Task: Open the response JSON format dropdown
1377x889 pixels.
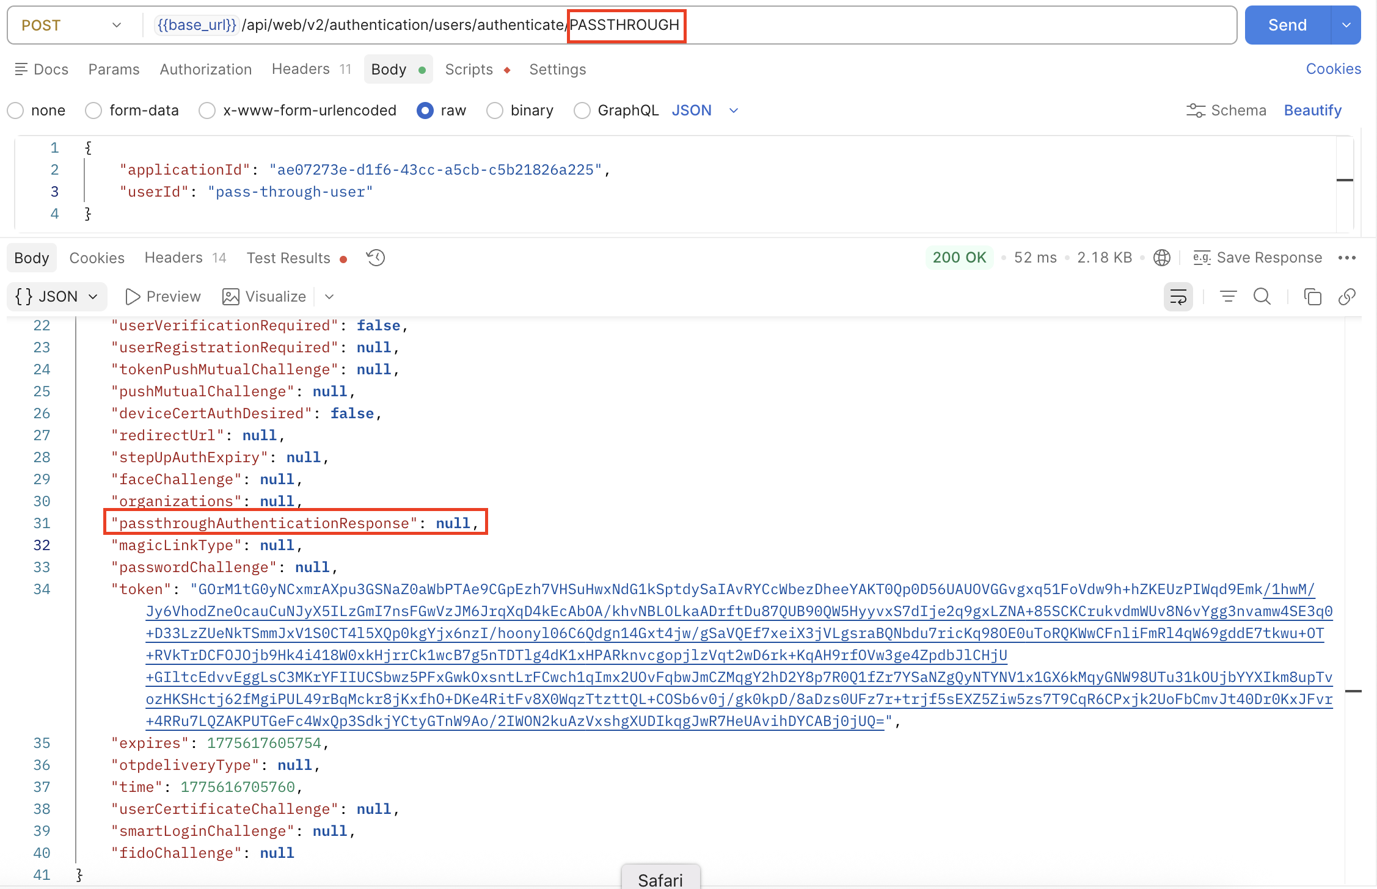Action: pos(57,297)
